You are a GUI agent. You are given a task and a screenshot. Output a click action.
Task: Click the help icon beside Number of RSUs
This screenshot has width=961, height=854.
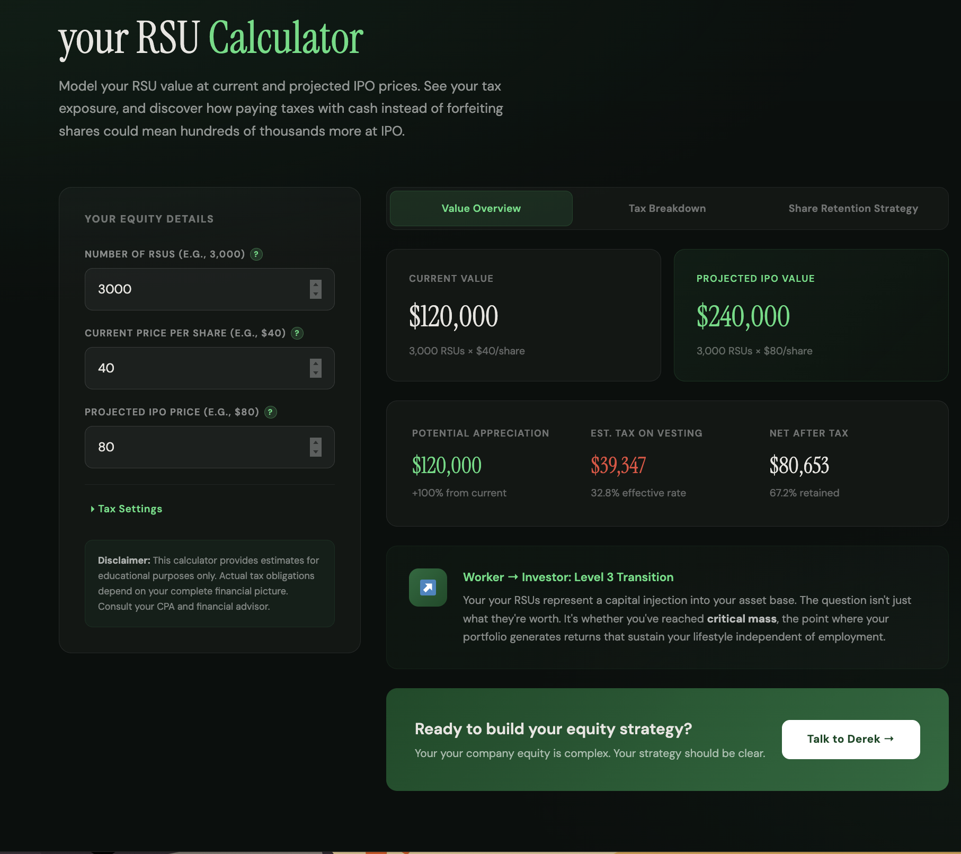click(x=256, y=254)
